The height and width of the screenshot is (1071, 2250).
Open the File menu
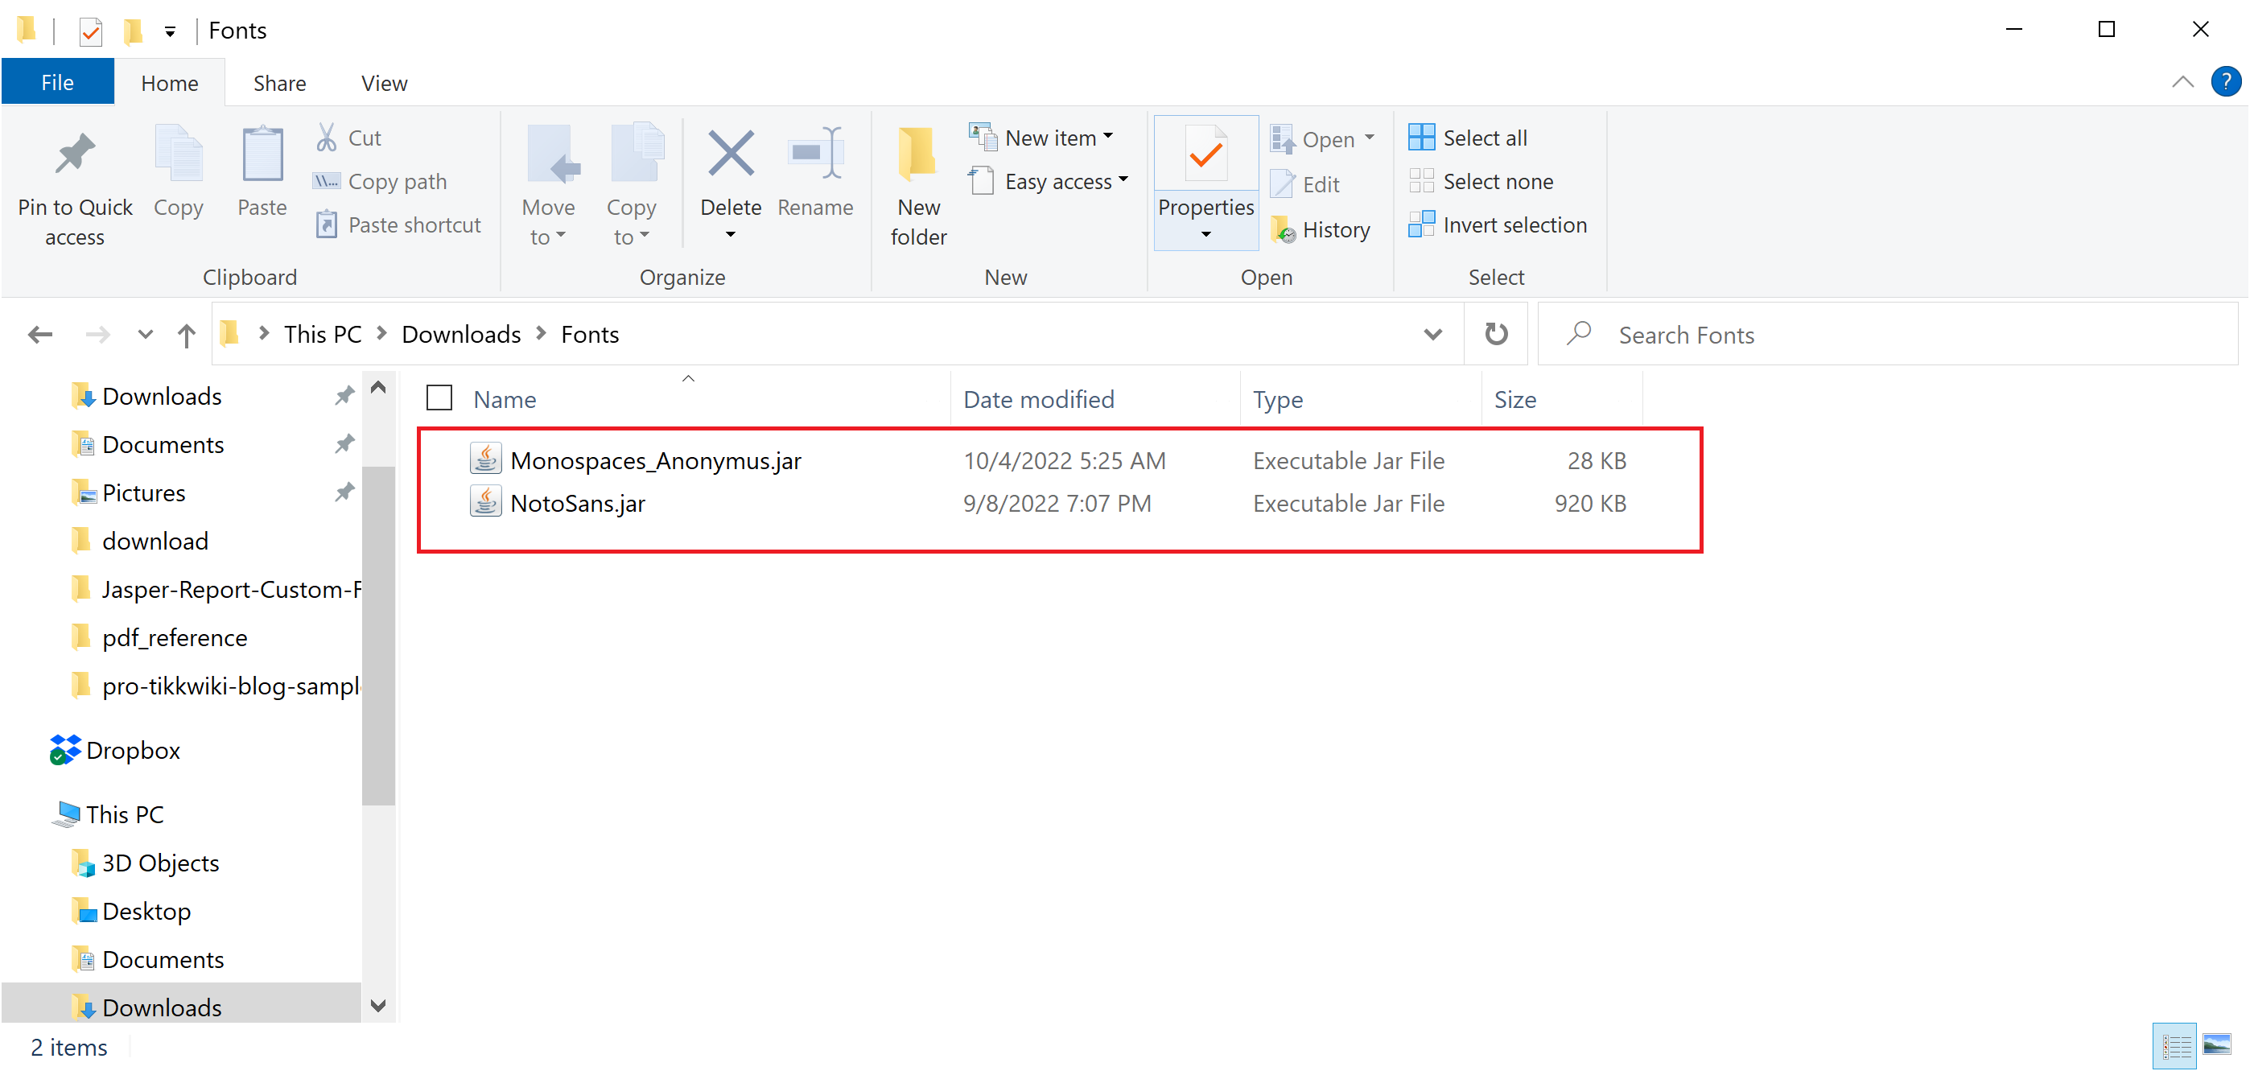(58, 83)
